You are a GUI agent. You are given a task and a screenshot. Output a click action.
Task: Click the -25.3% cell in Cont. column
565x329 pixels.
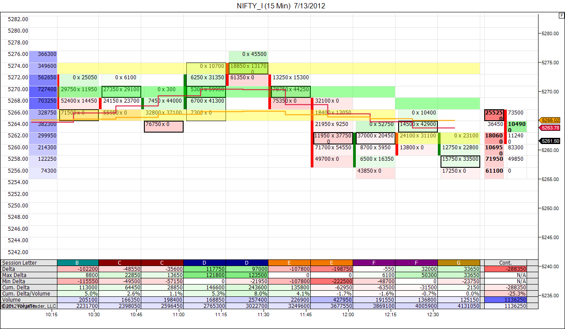[505, 294]
